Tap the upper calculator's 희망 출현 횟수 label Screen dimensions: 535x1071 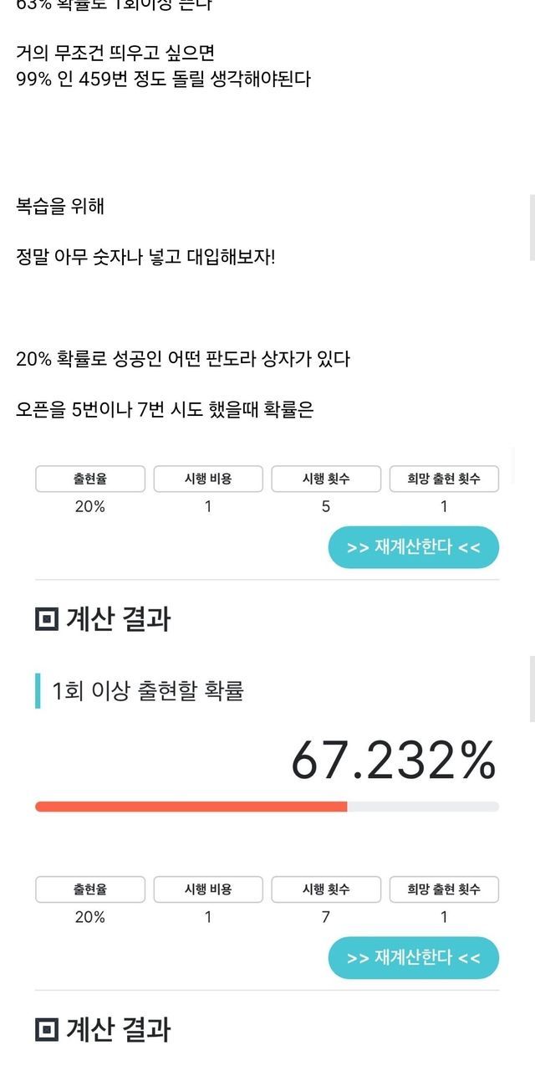click(444, 479)
